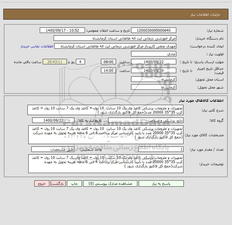Click the تعداد / مقدار مورد نیاز label

coord(207,149)
